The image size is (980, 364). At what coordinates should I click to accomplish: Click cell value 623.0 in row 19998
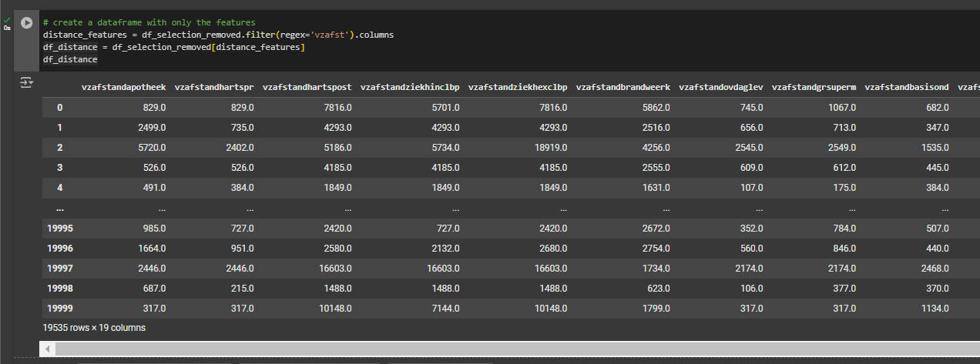pos(658,288)
